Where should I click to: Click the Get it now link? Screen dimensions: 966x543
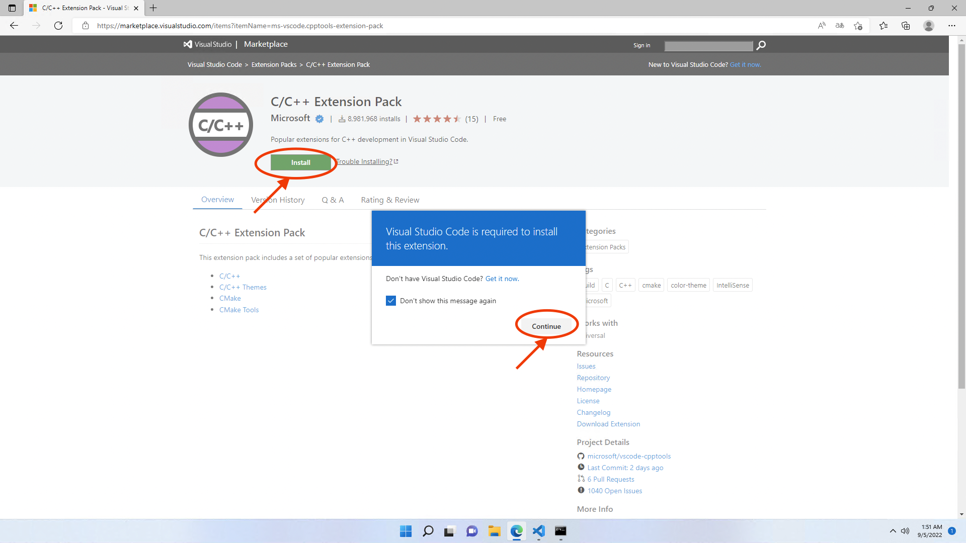click(502, 278)
